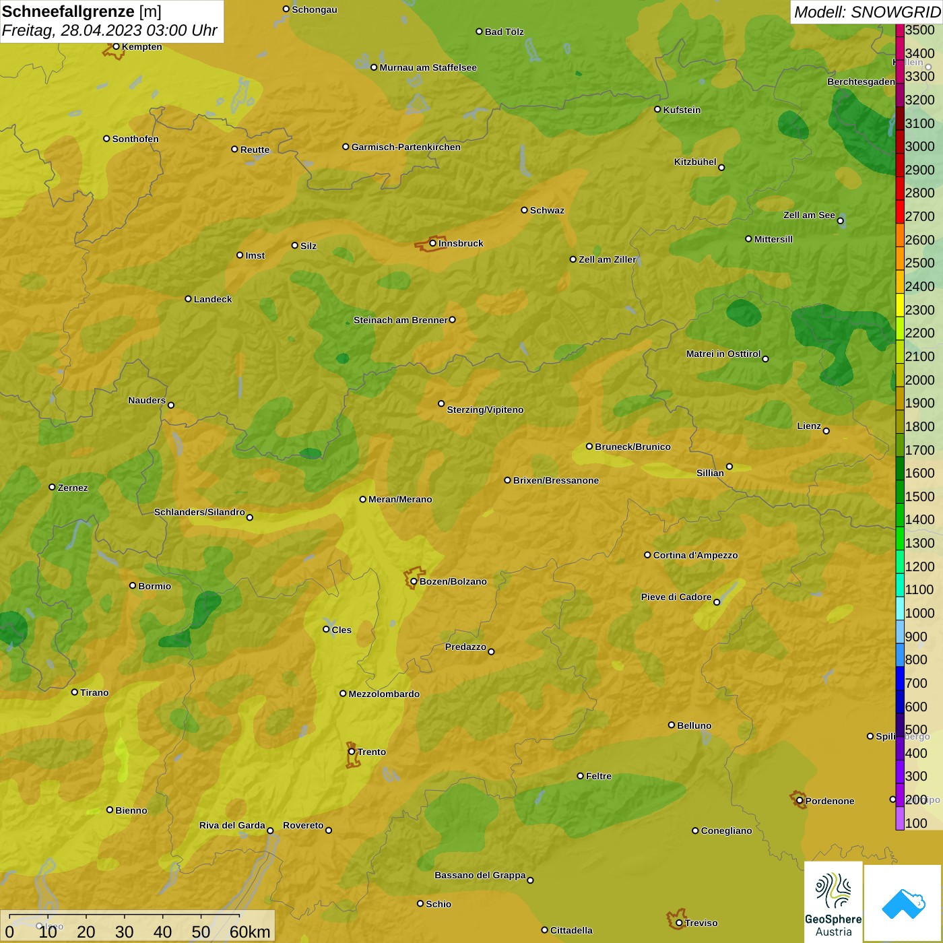Click the Treviso city marker
The width and height of the screenshot is (943, 943).
pos(679,923)
